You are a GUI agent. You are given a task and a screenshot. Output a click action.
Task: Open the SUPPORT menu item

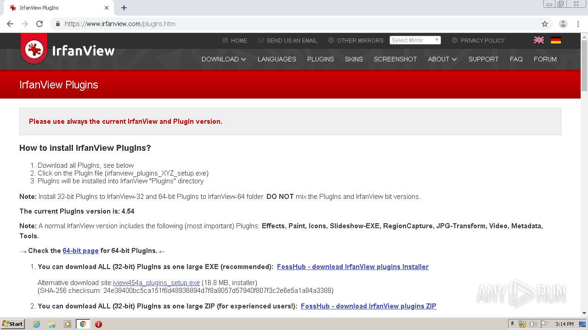pyautogui.click(x=483, y=59)
